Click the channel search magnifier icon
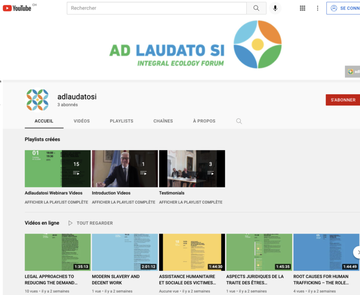The height and width of the screenshot is (295, 360). tap(239, 121)
